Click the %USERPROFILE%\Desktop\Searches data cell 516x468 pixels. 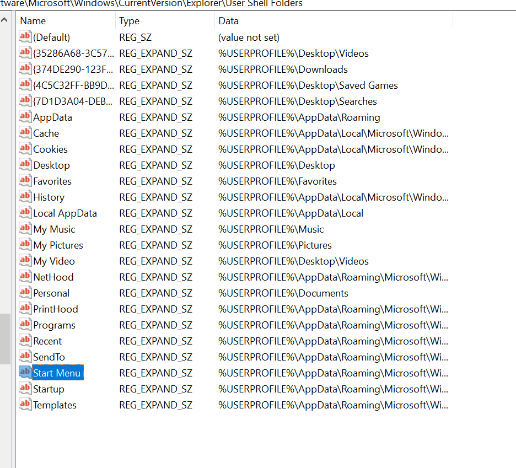[x=298, y=101]
